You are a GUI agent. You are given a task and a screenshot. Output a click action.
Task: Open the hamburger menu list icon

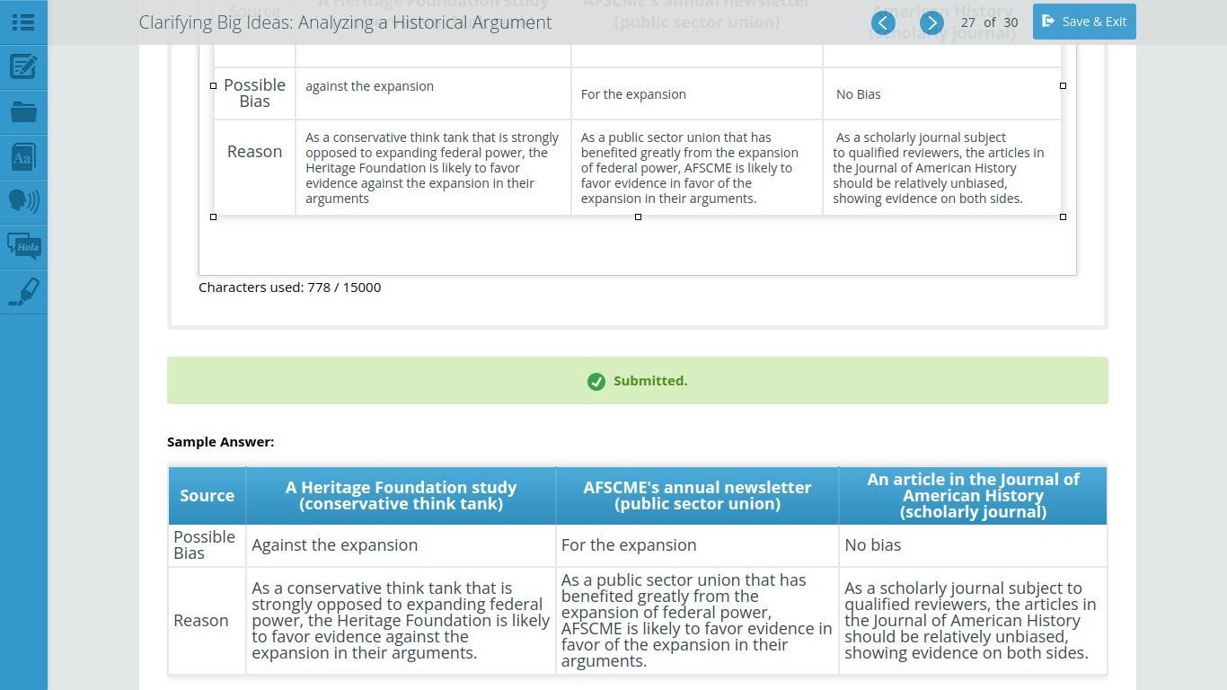(23, 22)
